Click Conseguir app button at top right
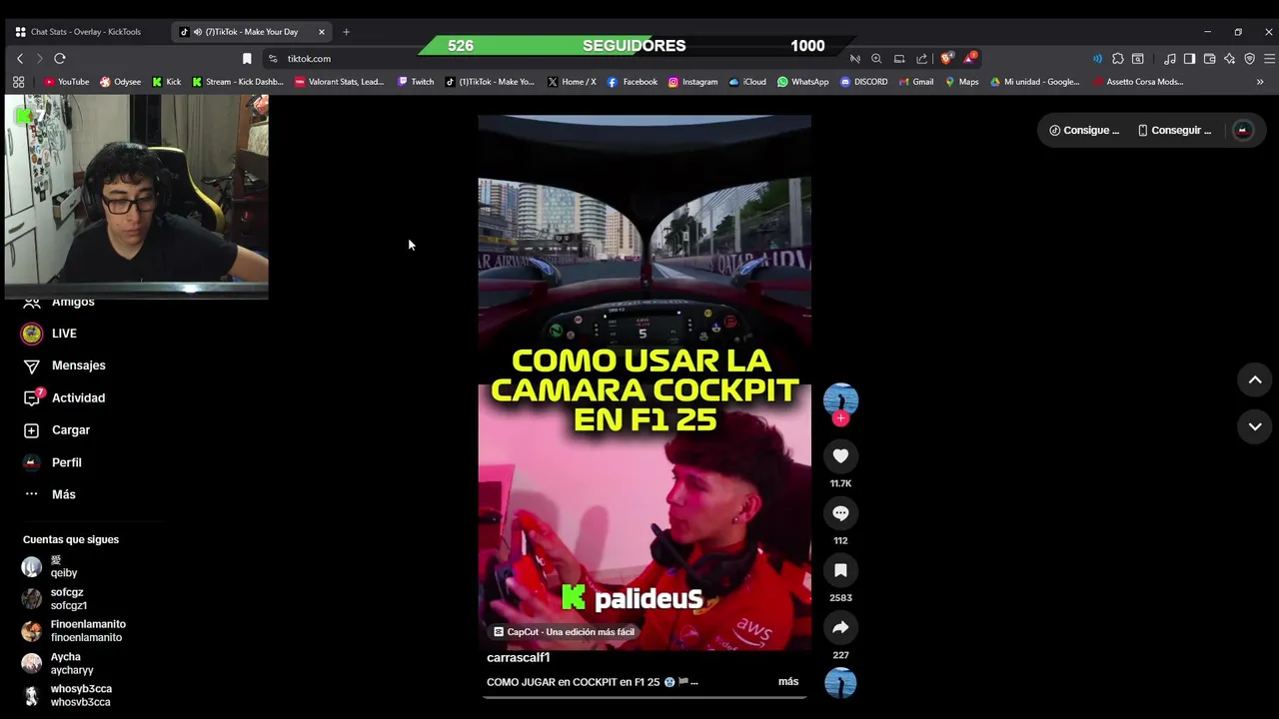The image size is (1279, 719). point(1175,131)
